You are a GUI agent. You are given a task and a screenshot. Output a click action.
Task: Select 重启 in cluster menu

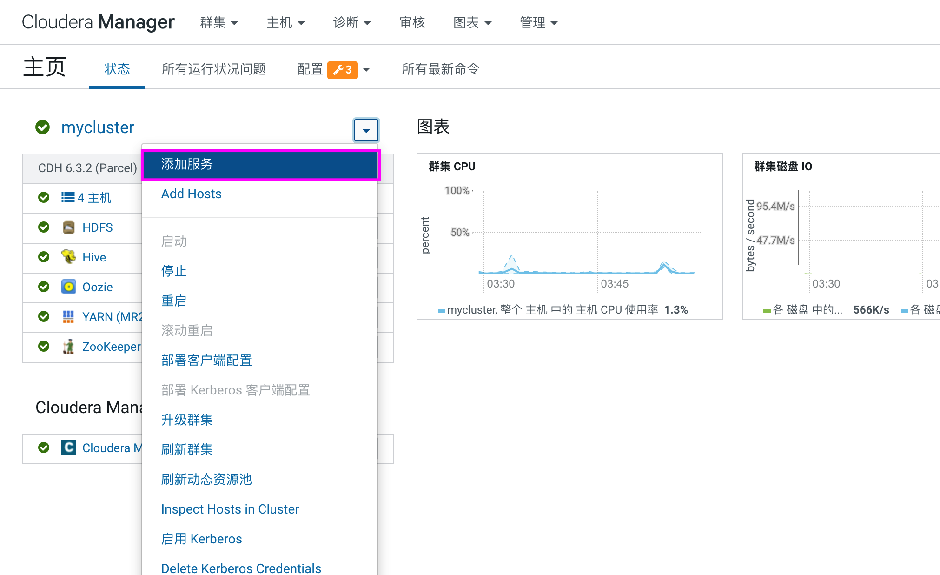pyautogui.click(x=174, y=301)
